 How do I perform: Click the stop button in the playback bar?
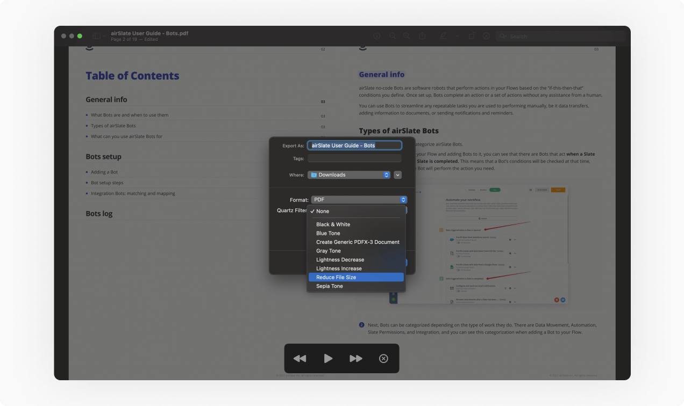point(383,358)
